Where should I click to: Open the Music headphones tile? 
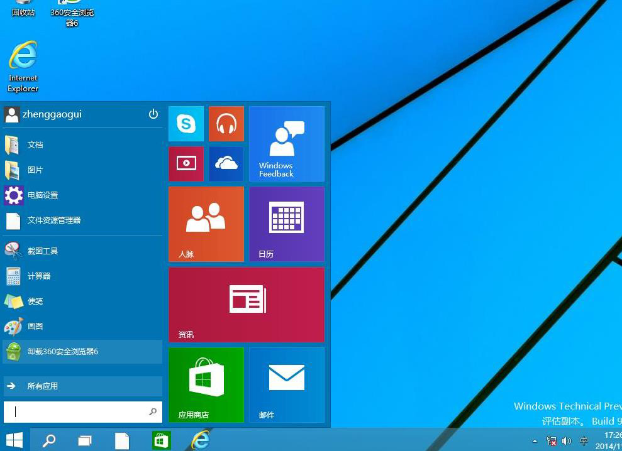pyautogui.click(x=226, y=124)
